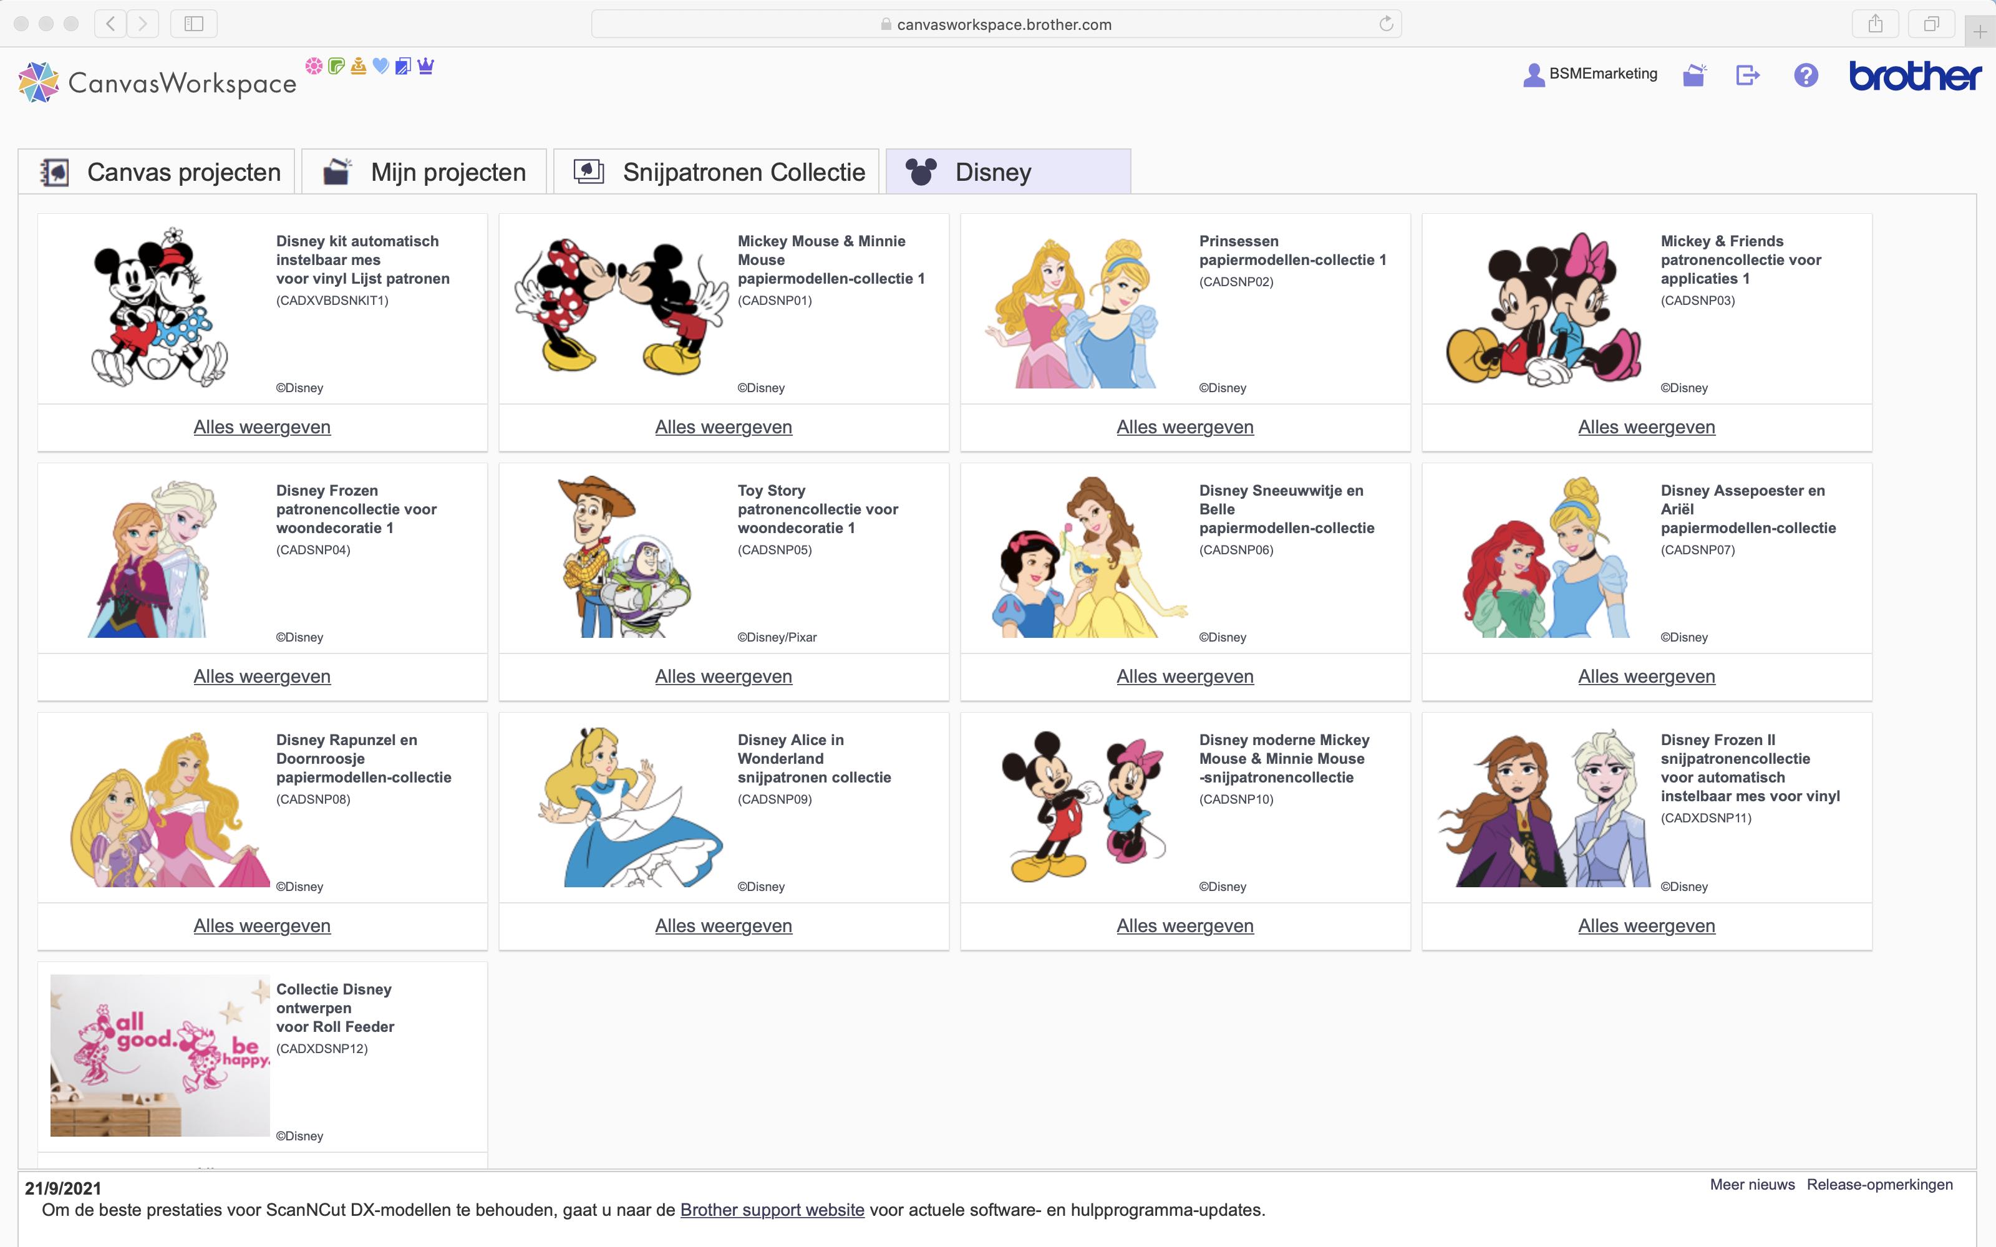
Task: Click Alles weergeven under Frozen II CADXDSNP11
Action: coord(1646,926)
